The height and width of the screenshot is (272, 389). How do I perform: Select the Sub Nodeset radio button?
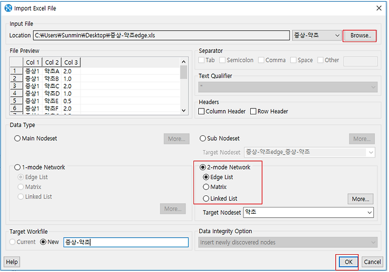tap(203, 139)
